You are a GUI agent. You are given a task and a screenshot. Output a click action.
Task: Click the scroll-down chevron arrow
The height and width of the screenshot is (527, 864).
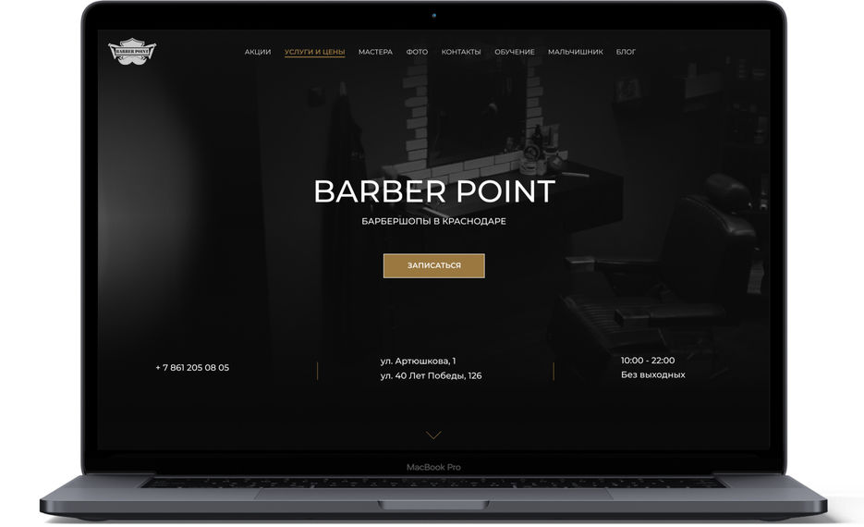click(x=433, y=435)
